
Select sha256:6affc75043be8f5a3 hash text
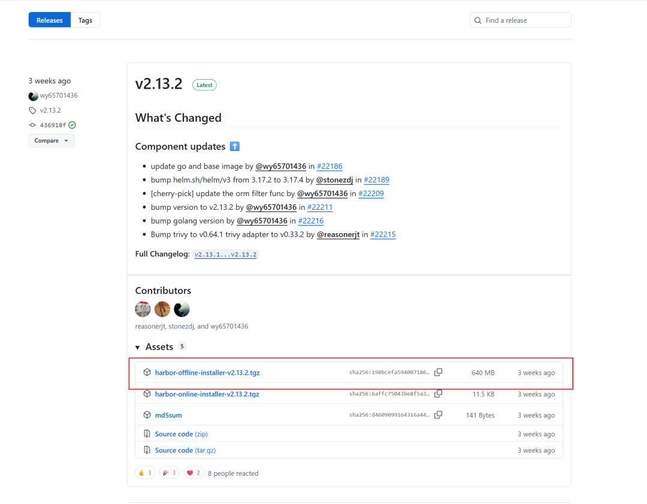pyautogui.click(x=389, y=394)
